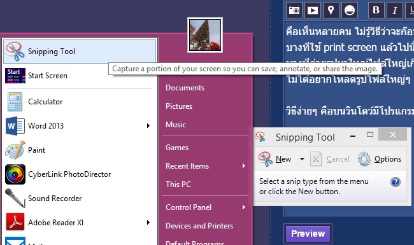Click the insert photo camera icon in editor
Image resolution: width=414 pixels, height=245 pixels.
(294, 10)
